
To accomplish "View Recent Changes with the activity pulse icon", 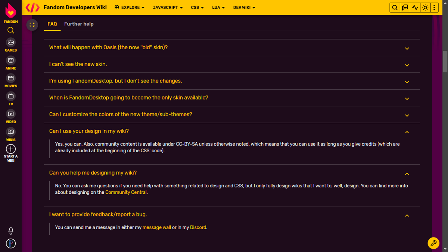I will (x=415, y=7).
